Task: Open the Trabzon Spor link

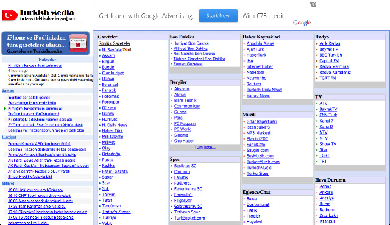Action: (x=187, y=212)
